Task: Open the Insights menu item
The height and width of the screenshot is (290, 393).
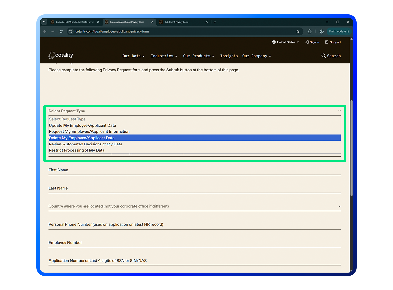Action: pos(229,56)
